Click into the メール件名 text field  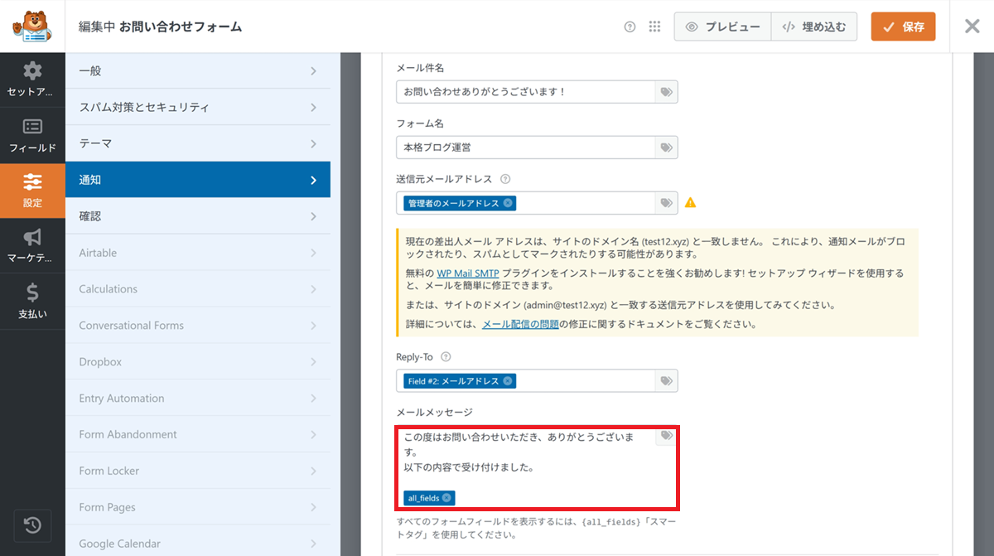point(526,92)
